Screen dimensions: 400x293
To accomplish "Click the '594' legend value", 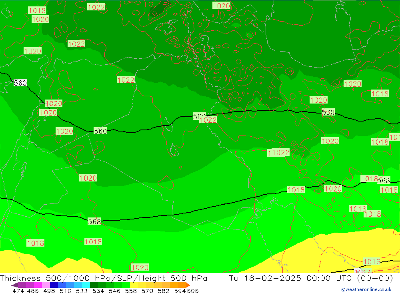I will click(180, 291).
